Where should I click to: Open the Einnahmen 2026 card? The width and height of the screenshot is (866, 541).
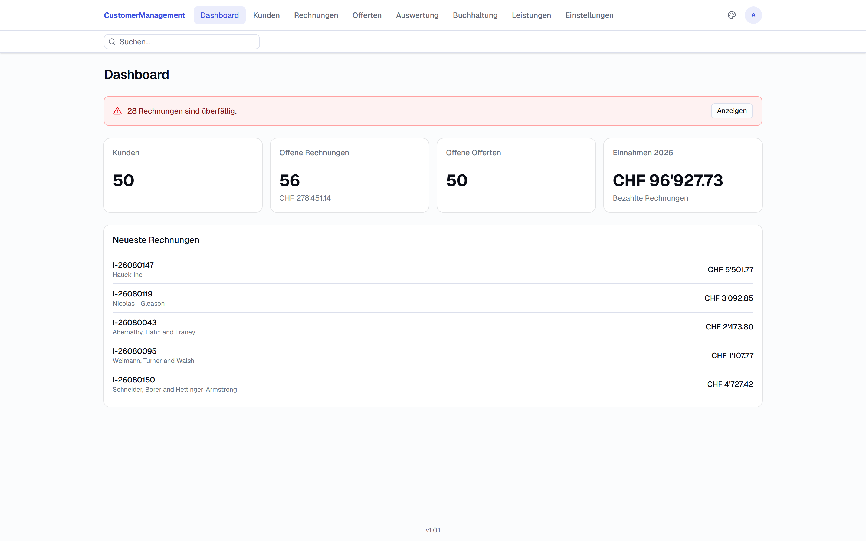click(683, 175)
